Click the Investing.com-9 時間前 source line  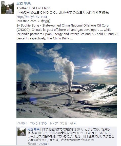(33, 21)
